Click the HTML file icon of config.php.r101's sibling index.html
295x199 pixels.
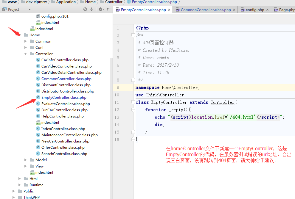[38, 22]
